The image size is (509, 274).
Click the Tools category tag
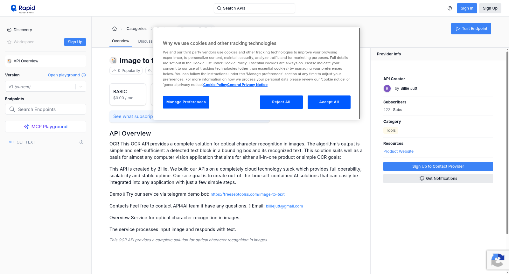[391, 130]
